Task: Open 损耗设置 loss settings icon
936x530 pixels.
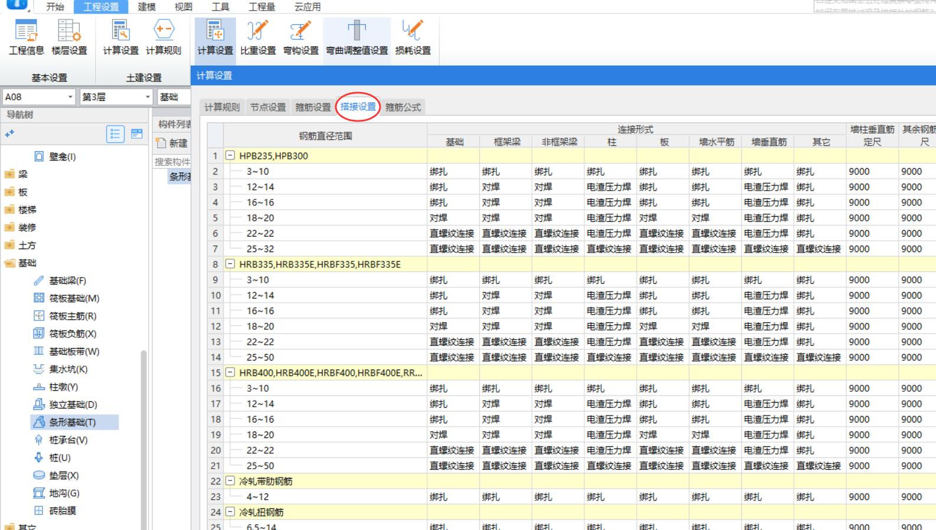Action: [x=413, y=38]
